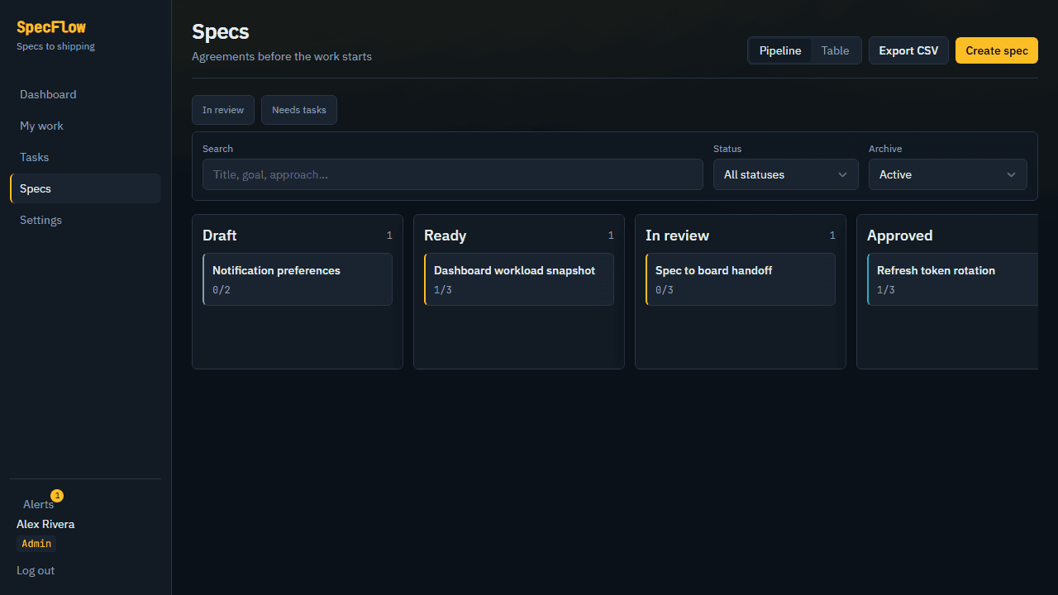This screenshot has width=1058, height=595.
Task: Click the Approved column heading
Action: 899,236
